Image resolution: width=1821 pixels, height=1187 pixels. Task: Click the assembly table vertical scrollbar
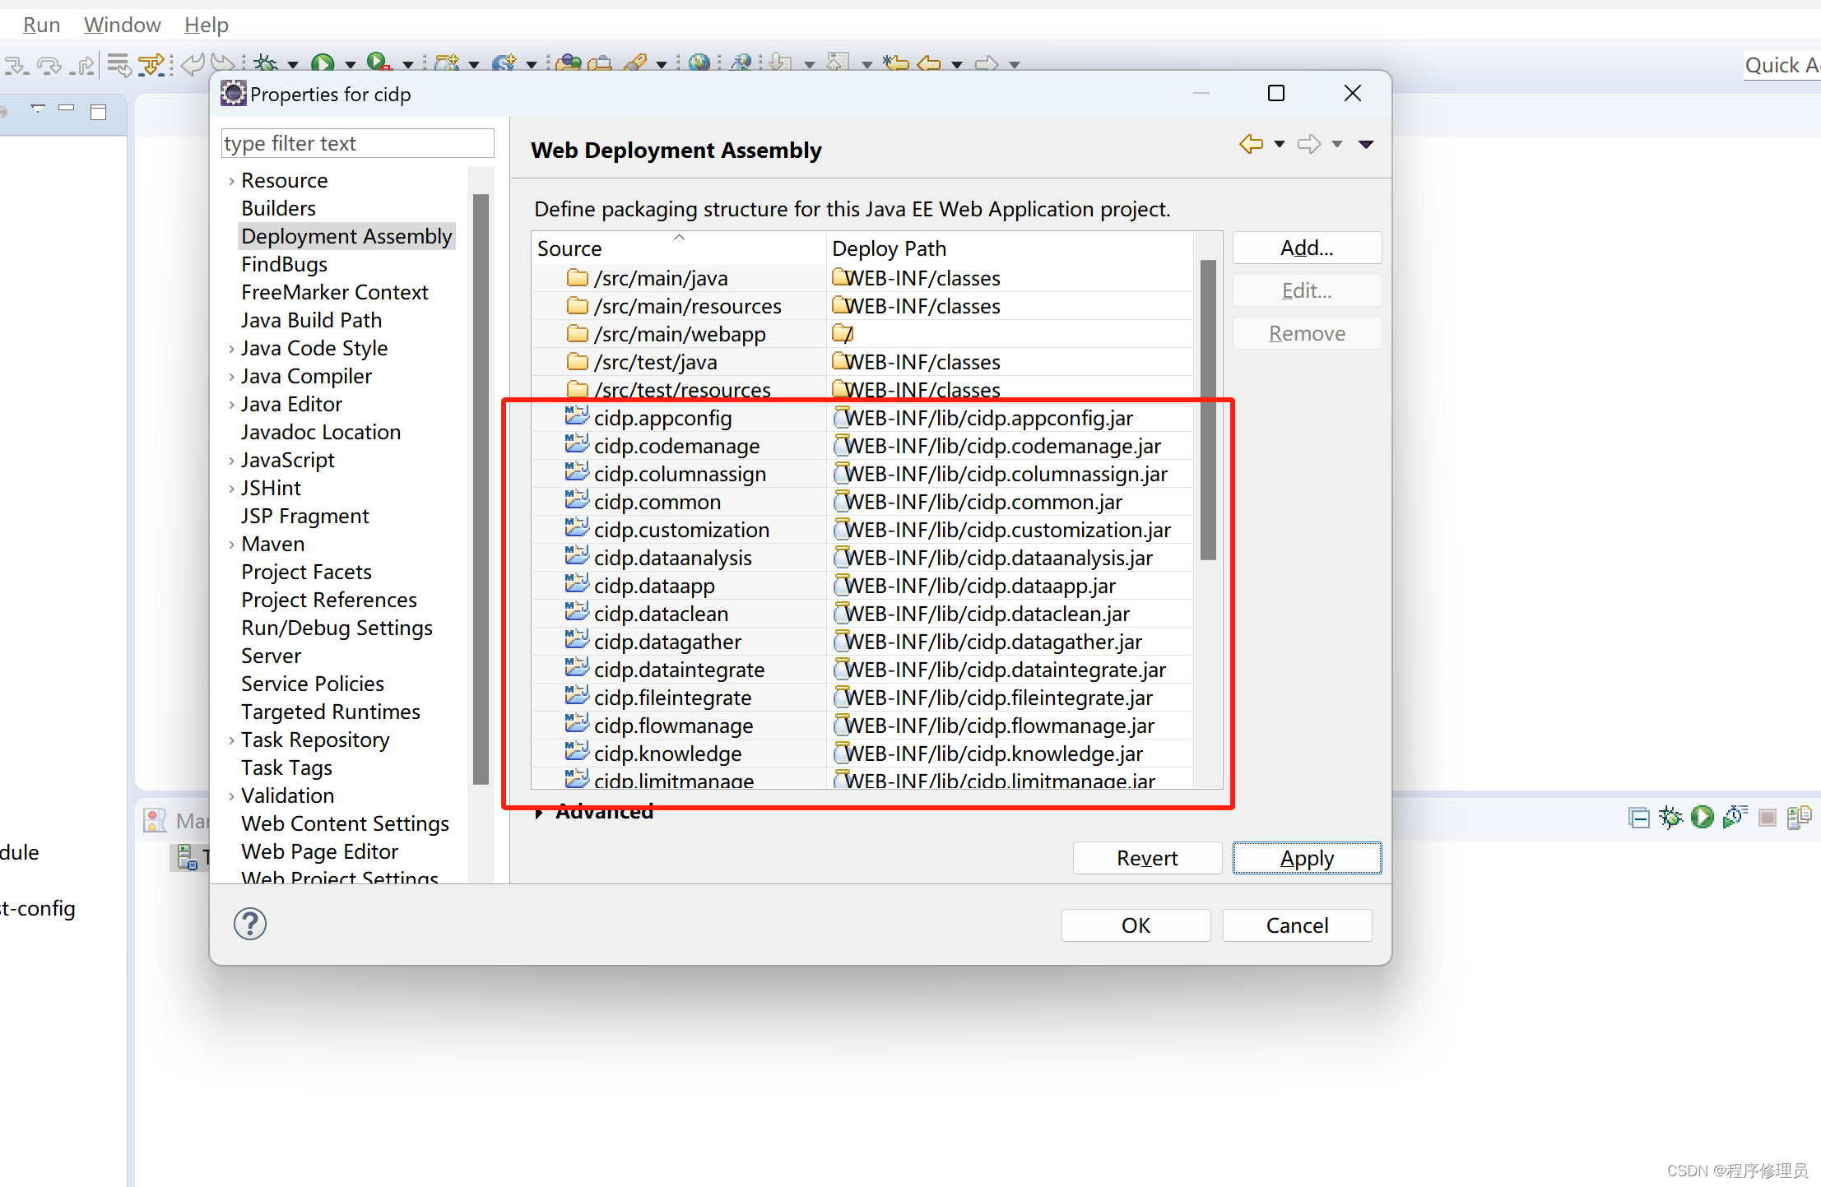point(1208,410)
